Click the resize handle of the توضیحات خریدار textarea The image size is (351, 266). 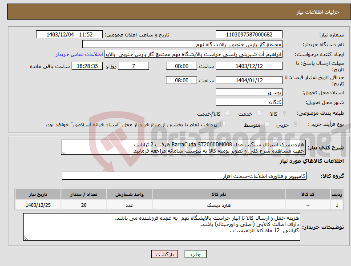pos(26,238)
